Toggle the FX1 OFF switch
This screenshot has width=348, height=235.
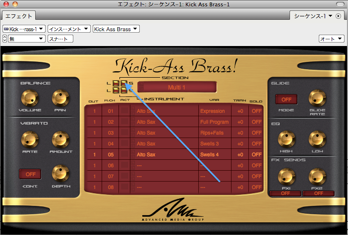[286, 193]
